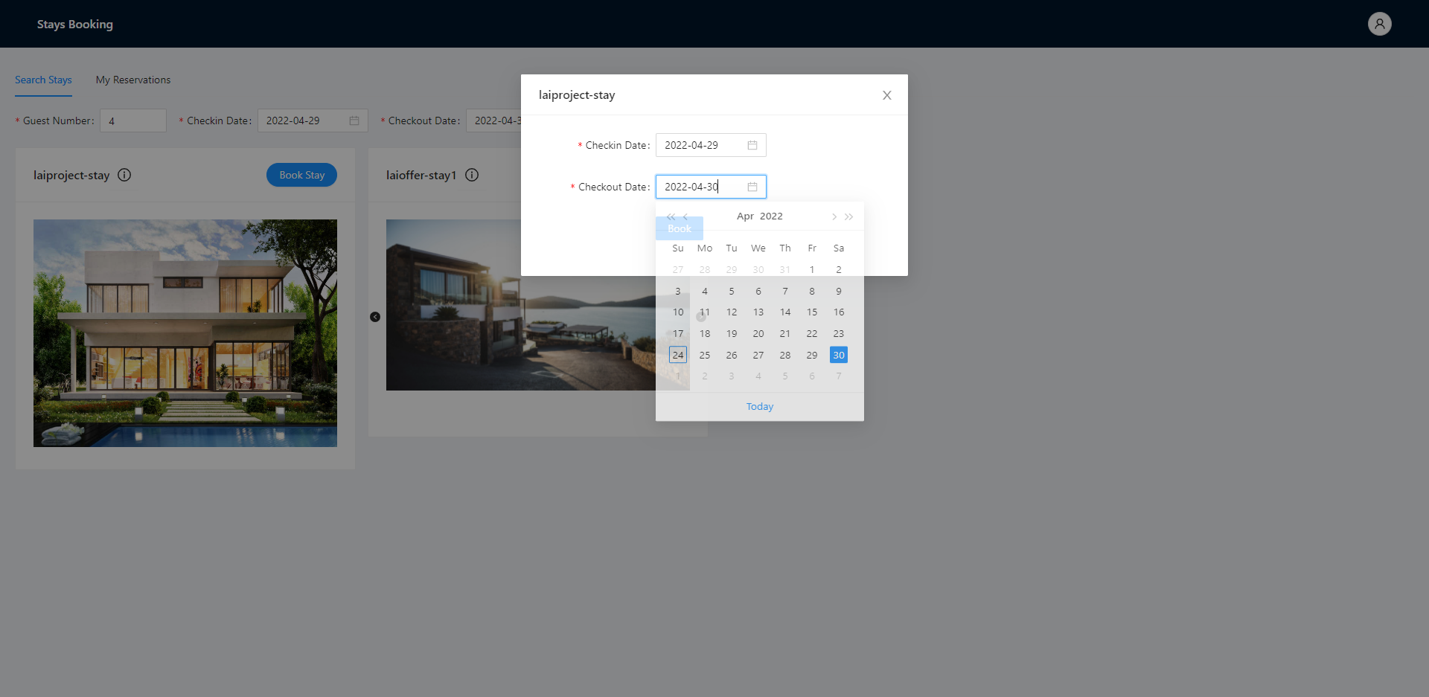This screenshot has width=1429, height=697.
Task: Click the Guest Number input field
Action: (x=132, y=120)
